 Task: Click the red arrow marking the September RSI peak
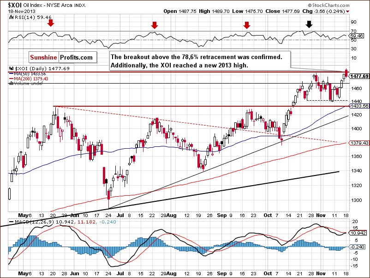[x=247, y=25]
